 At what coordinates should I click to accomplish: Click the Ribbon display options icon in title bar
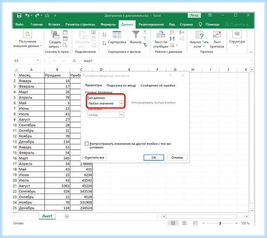click(210, 15)
